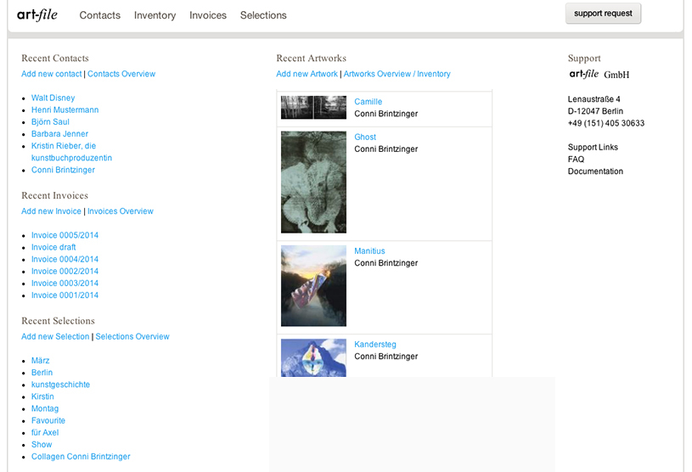Click Add new contact link

click(x=52, y=74)
